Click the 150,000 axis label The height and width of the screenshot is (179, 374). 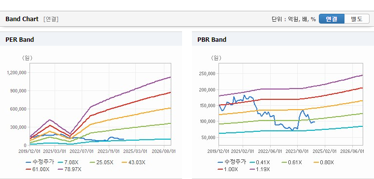point(207,105)
